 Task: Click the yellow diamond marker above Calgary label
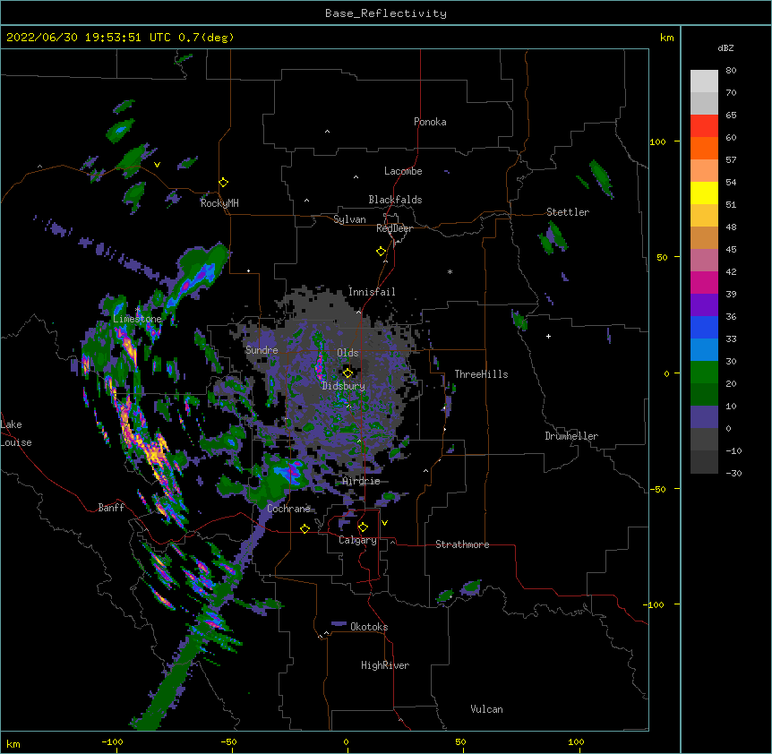(363, 527)
